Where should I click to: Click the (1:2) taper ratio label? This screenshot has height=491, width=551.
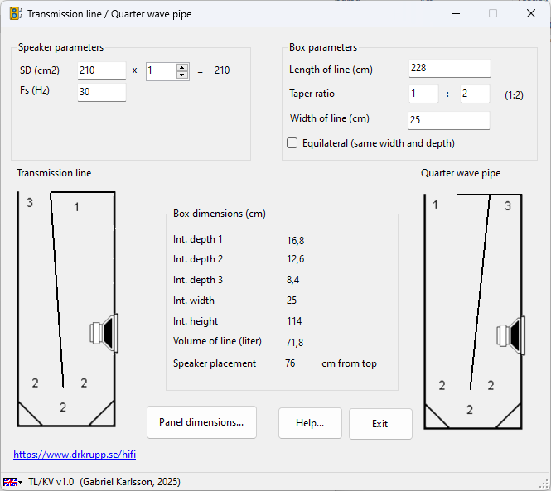click(x=514, y=95)
